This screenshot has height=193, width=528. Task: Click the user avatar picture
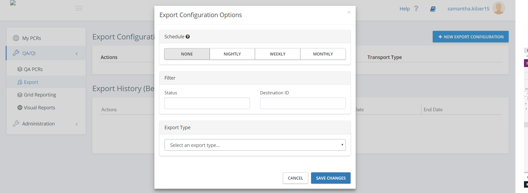(498, 8)
